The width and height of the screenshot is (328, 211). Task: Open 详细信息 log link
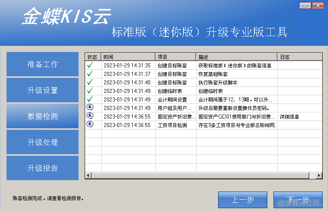(289, 116)
